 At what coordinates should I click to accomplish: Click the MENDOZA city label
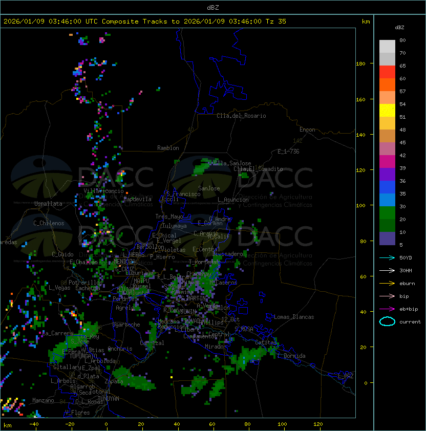click(124, 262)
